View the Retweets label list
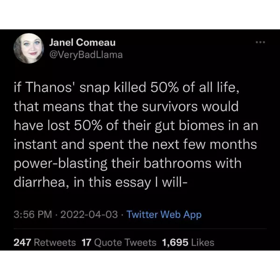This screenshot has width=280, height=280. 55,242
